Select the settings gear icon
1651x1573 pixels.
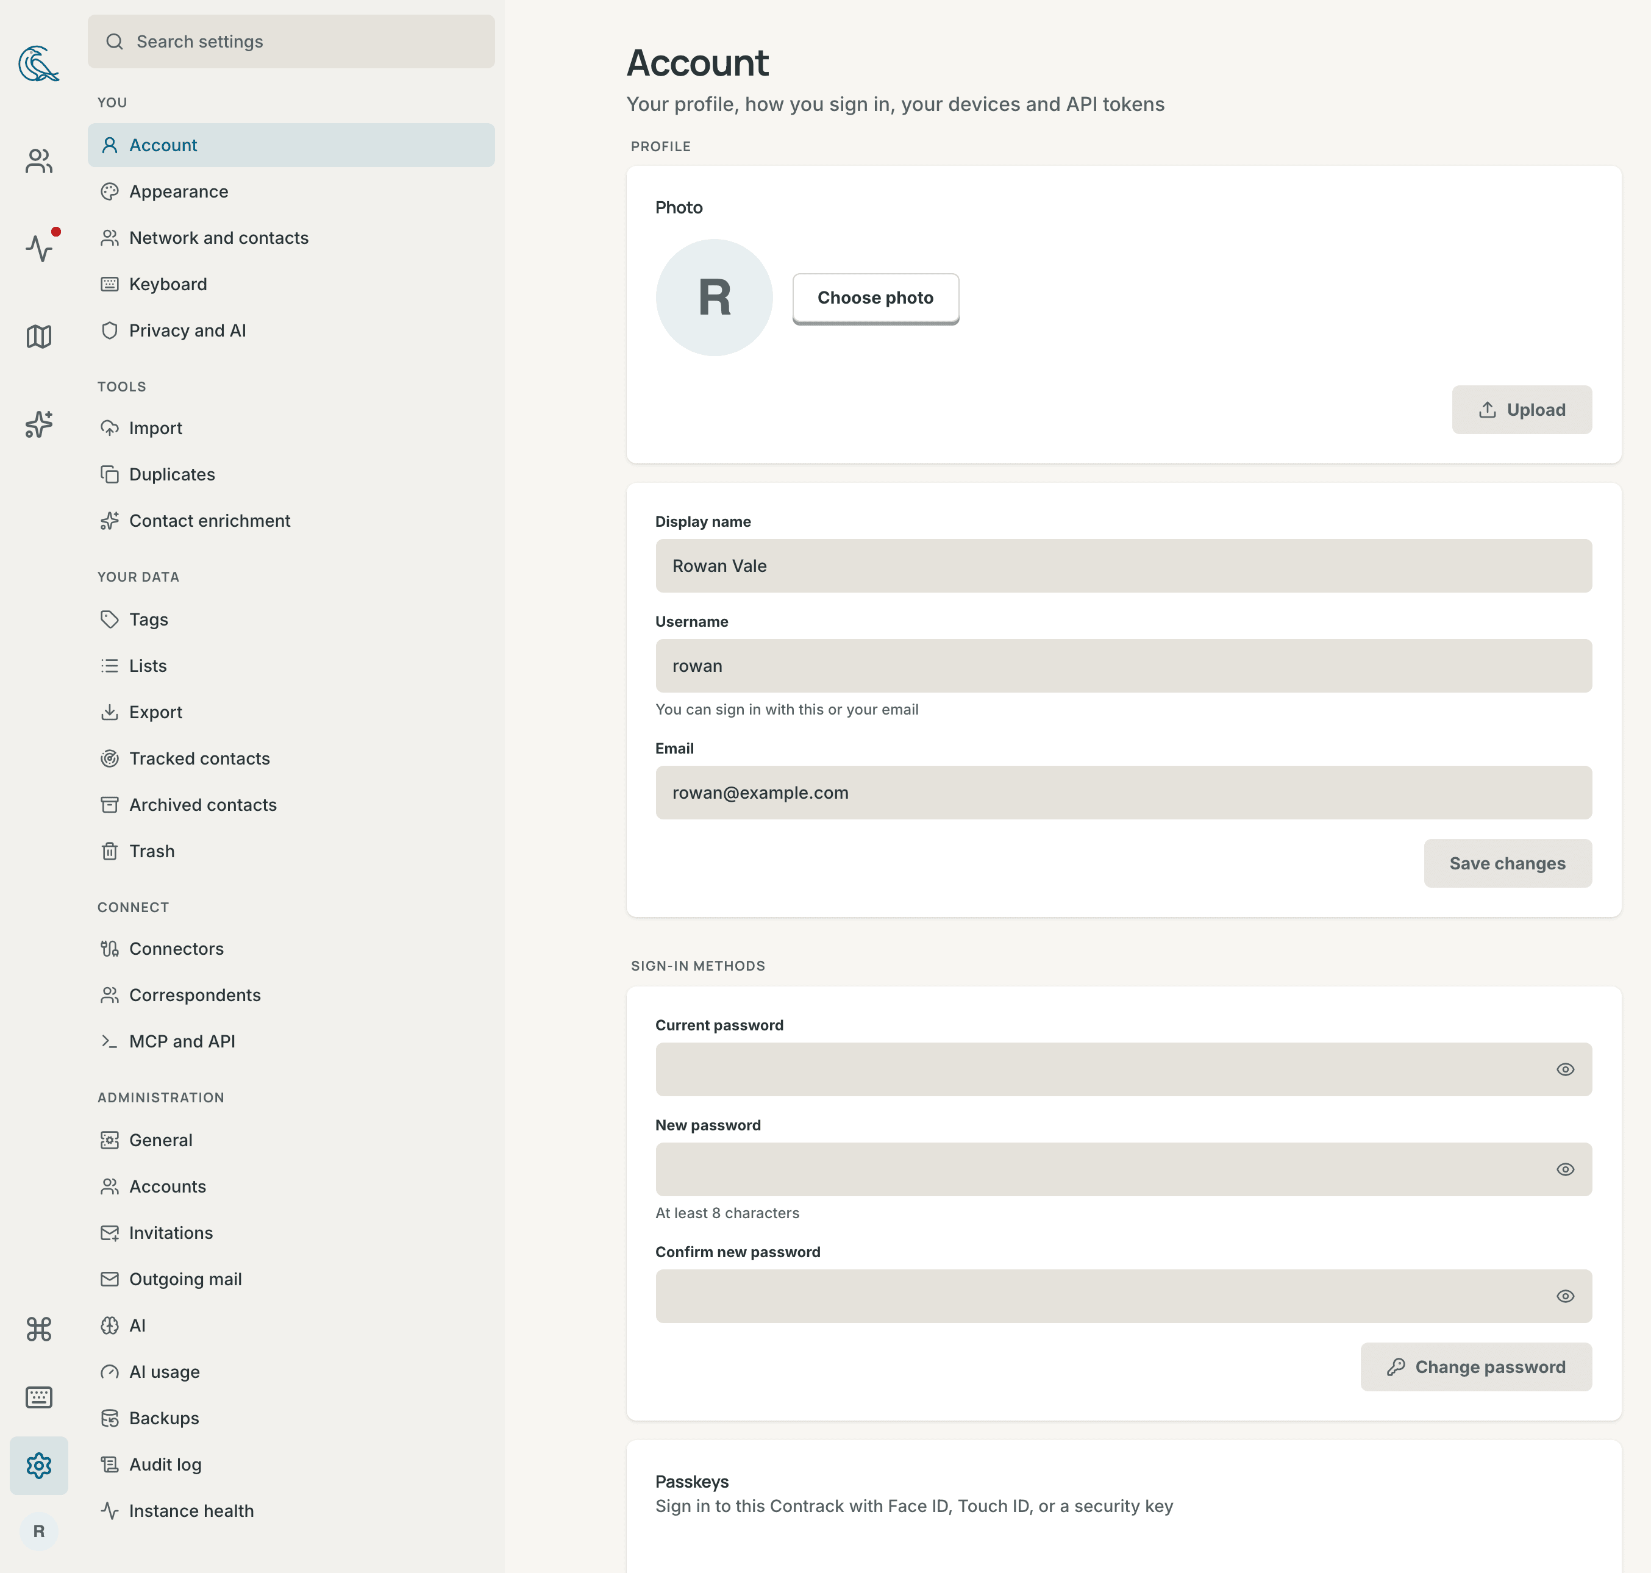(x=38, y=1466)
